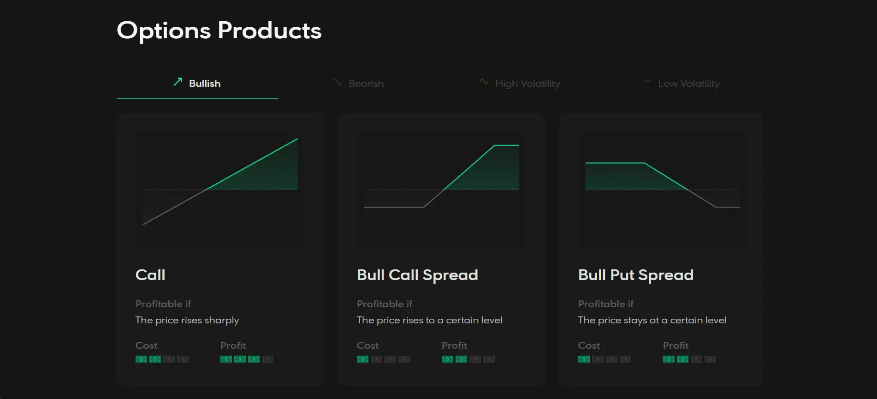
Task: Click Bull Call Spread profit money icons
Action: [468, 359]
